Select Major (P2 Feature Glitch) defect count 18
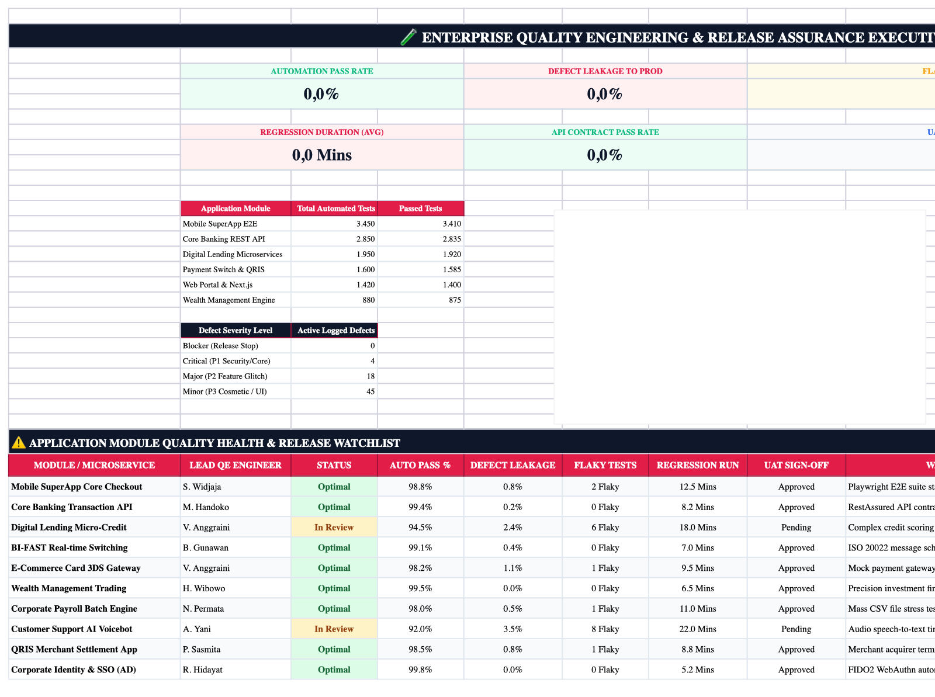This screenshot has width=935, height=697. pos(334,376)
